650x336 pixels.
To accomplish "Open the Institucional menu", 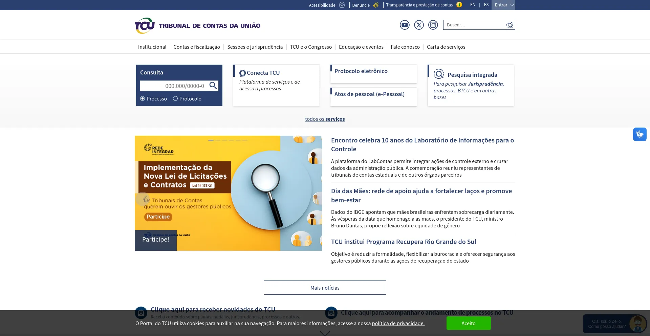I will (152, 47).
